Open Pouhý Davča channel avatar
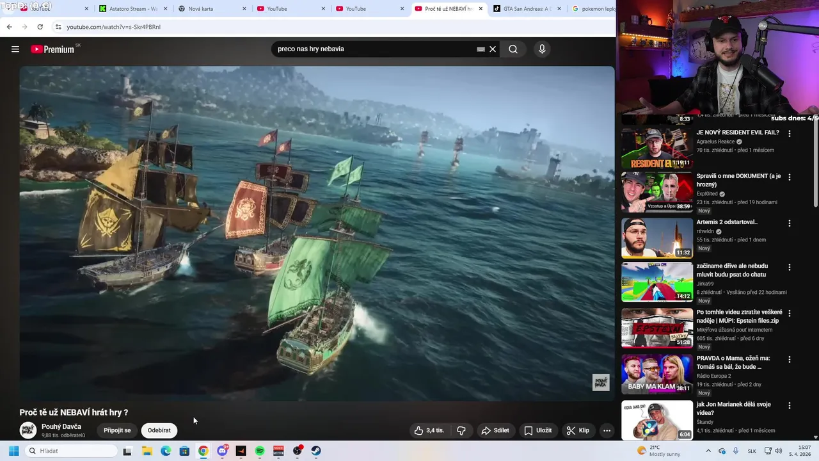The image size is (819, 461). [28, 430]
